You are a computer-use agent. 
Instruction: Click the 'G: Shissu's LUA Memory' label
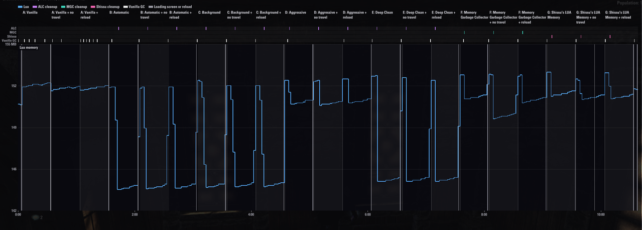[559, 15]
